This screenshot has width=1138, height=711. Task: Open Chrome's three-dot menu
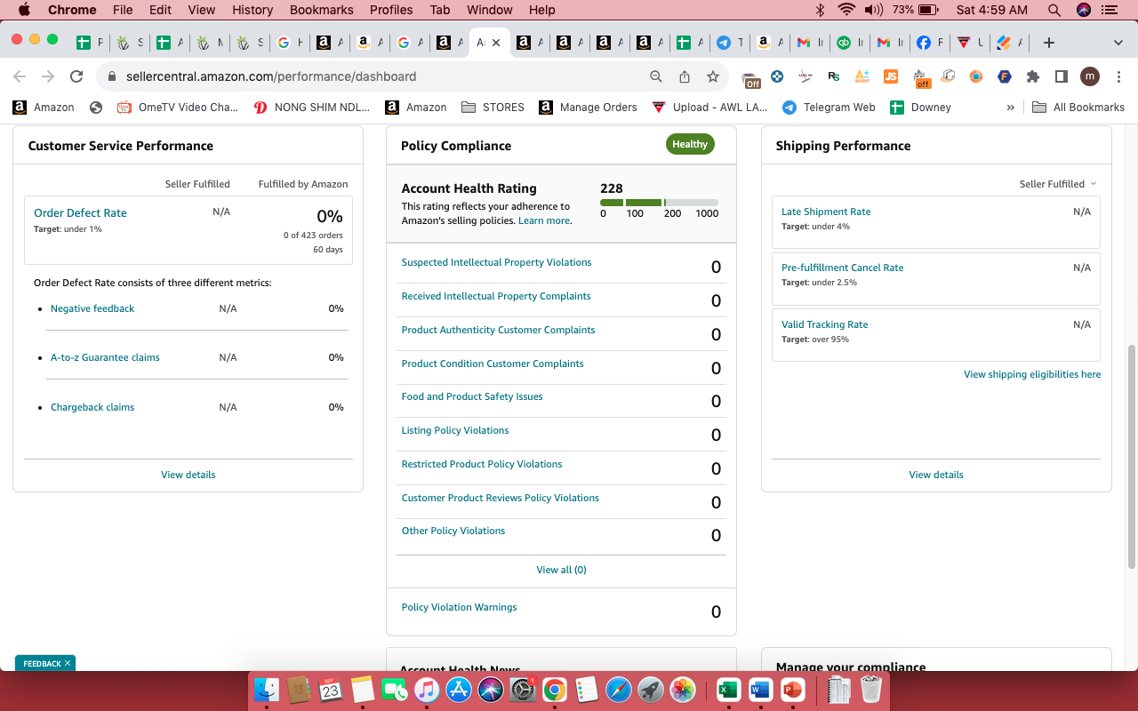click(1118, 76)
